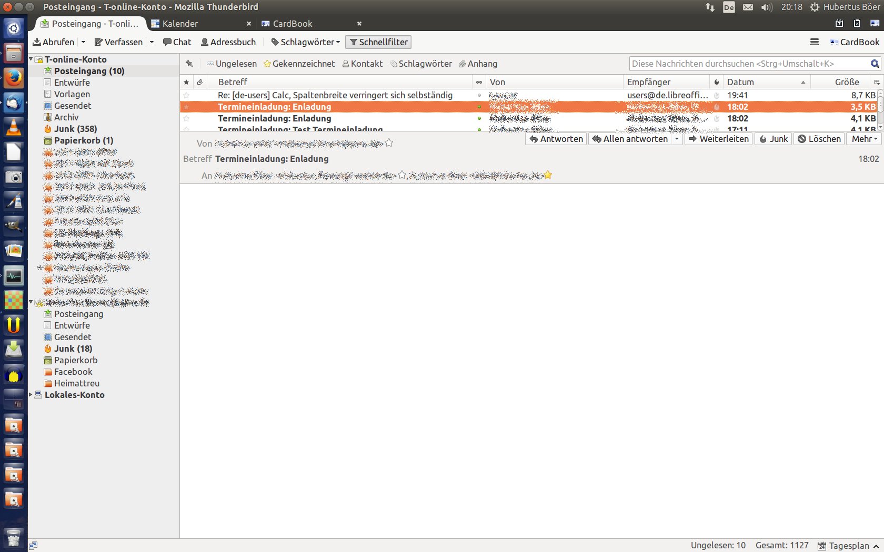Delete the message with Löschen
Image resolution: width=884 pixels, height=552 pixels.
pyautogui.click(x=819, y=139)
